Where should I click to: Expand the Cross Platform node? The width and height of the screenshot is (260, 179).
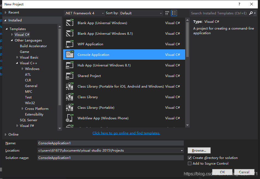pos(22,108)
